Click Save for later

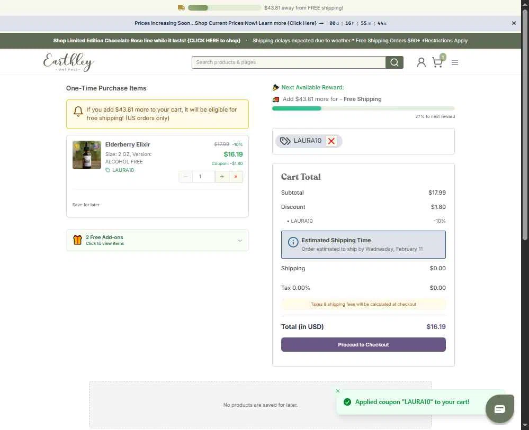click(86, 205)
